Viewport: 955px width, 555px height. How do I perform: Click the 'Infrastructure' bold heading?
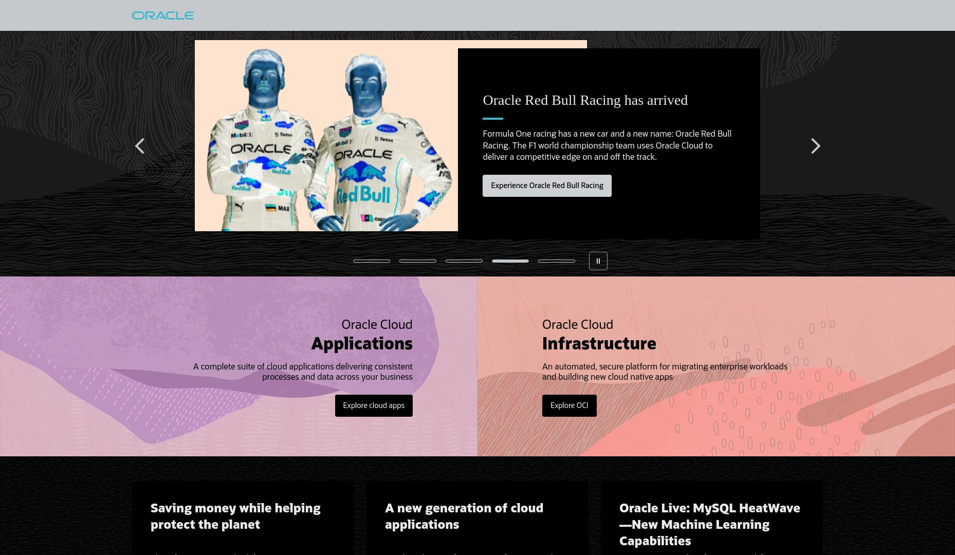coord(599,343)
